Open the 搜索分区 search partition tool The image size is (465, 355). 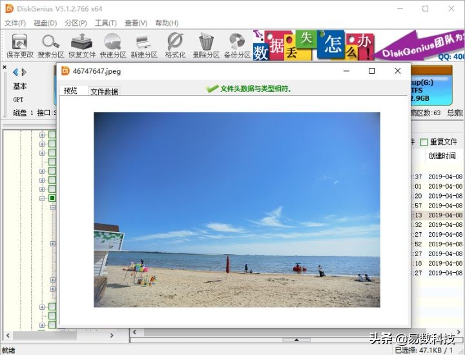(x=51, y=46)
